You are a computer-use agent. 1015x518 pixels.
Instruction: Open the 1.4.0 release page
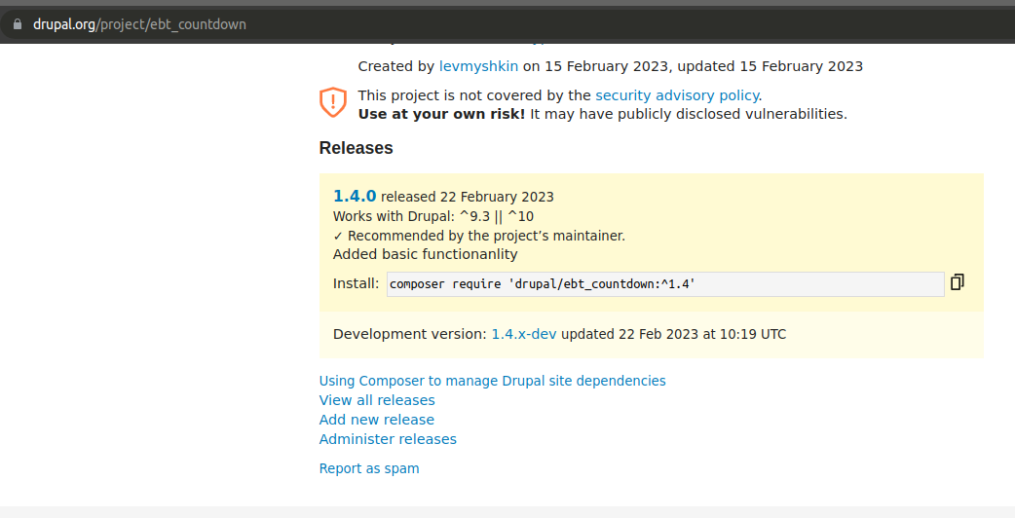tap(355, 196)
